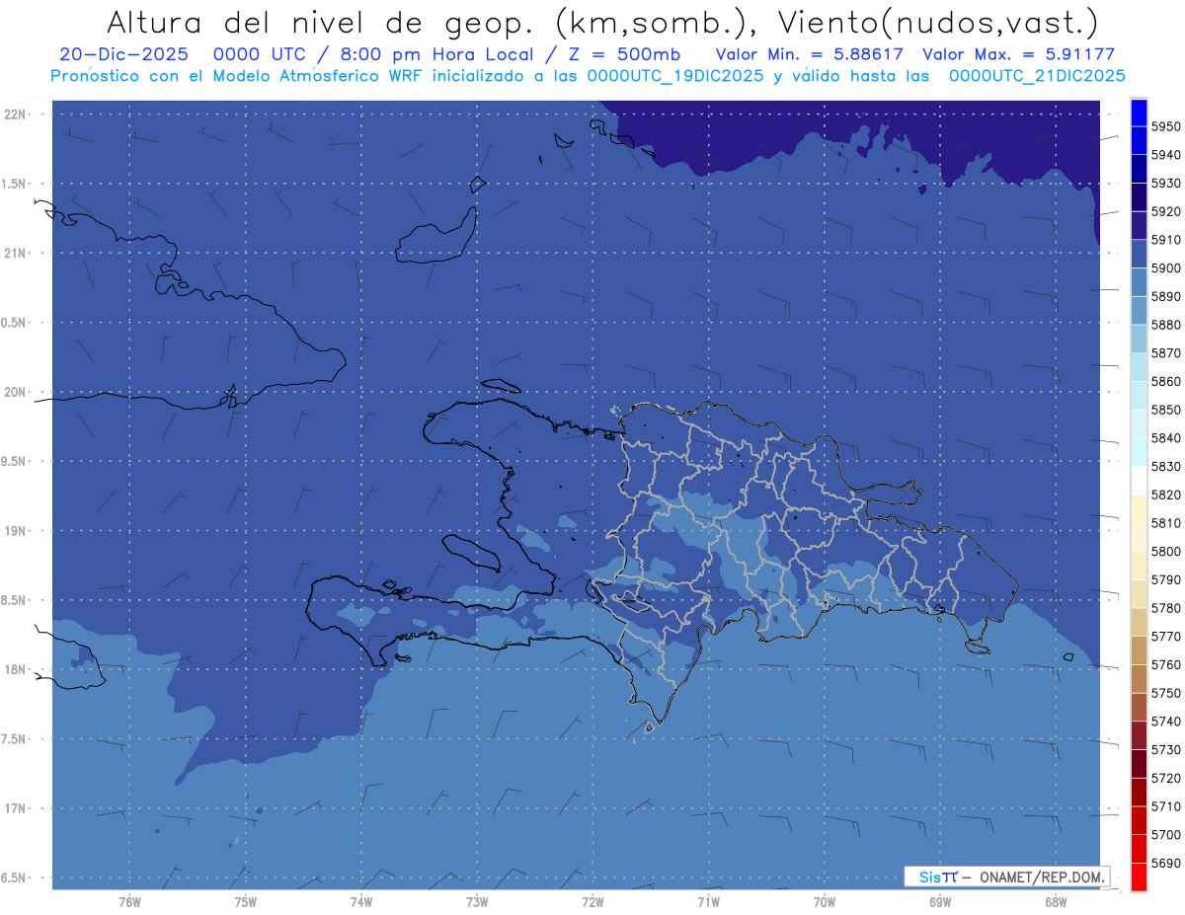
Task: Click the 68W longitude label
Action: click(1056, 901)
